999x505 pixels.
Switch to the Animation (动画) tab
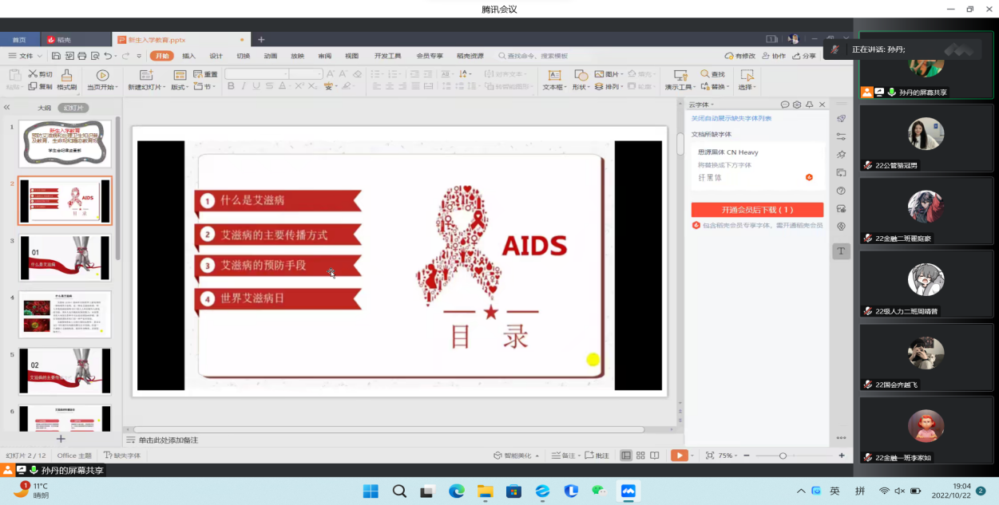(271, 56)
